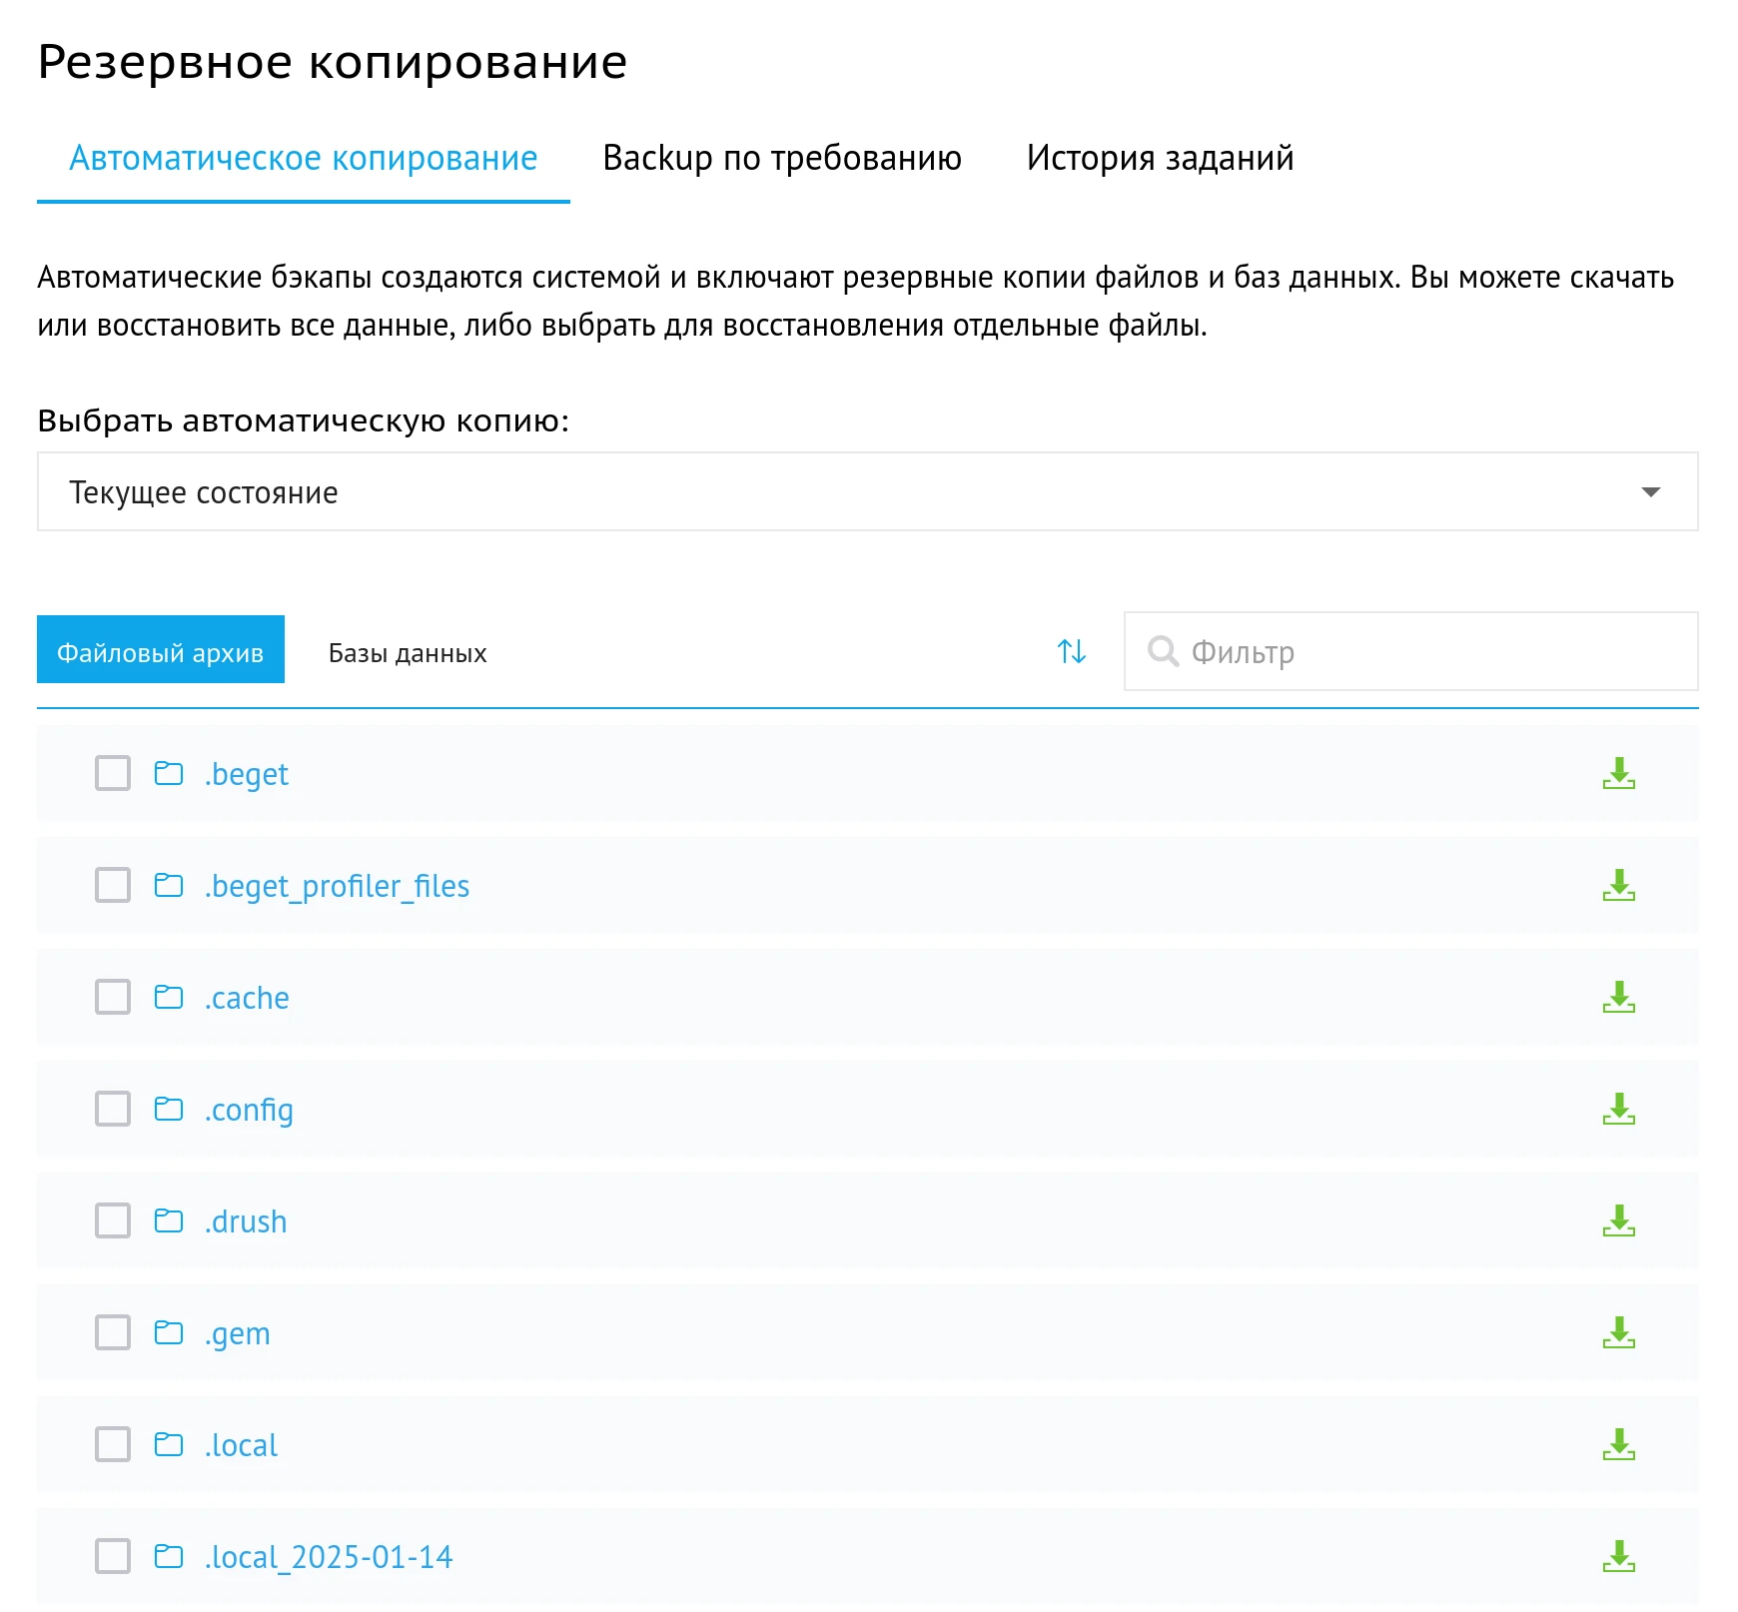Check the checkbox for .config
Viewport: 1738px width, 1612px height.
[112, 1109]
